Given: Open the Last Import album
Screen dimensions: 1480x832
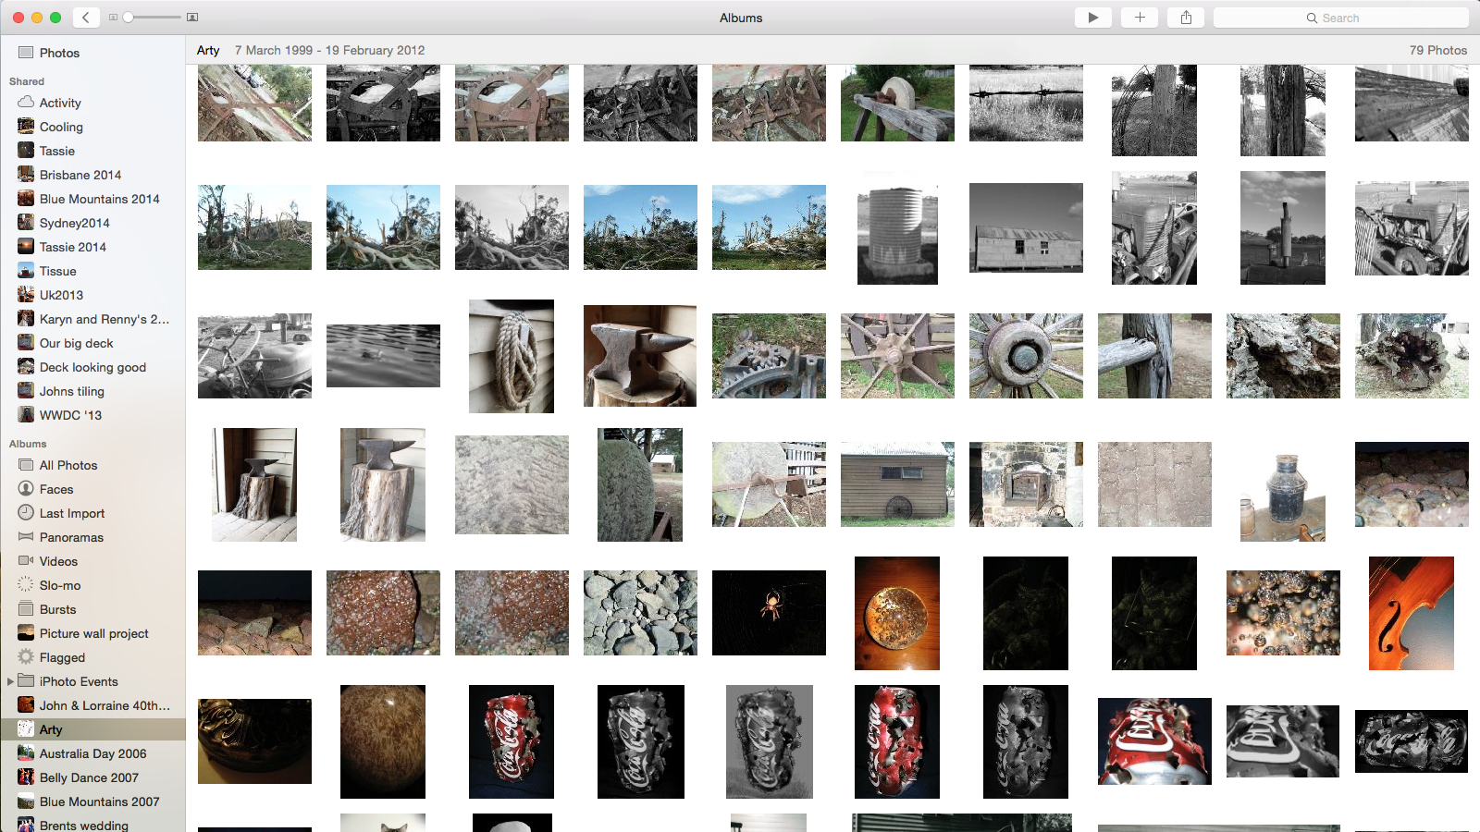Looking at the screenshot, I should (71, 513).
